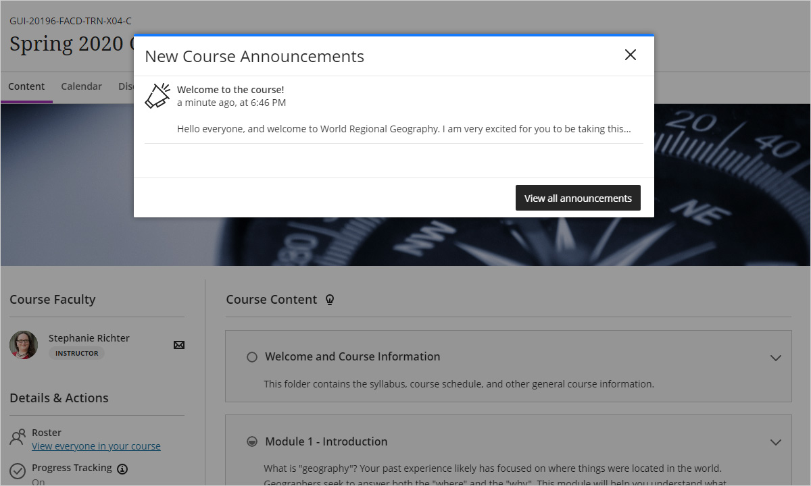Open the Calendar tab
This screenshot has height=486, width=811.
(81, 86)
